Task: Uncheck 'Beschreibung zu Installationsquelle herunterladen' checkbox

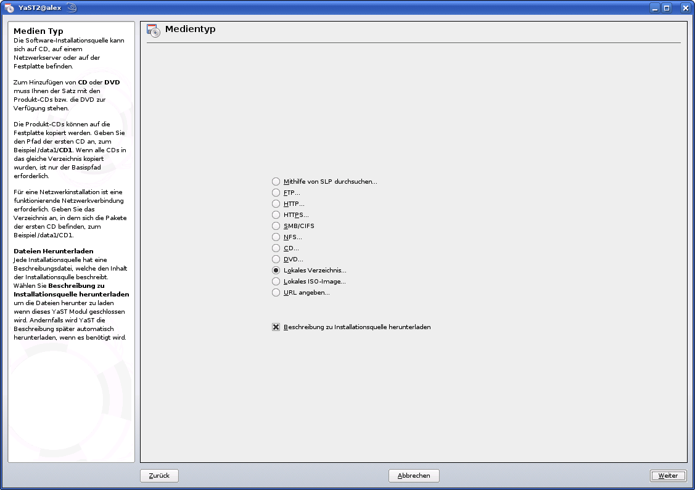Action: coord(276,327)
